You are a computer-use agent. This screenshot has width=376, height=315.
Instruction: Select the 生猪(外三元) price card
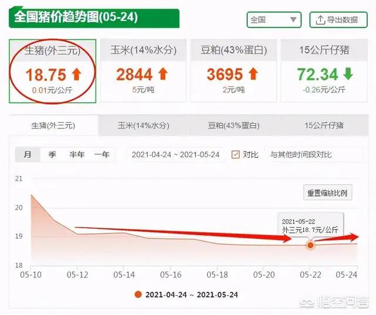[52, 71]
